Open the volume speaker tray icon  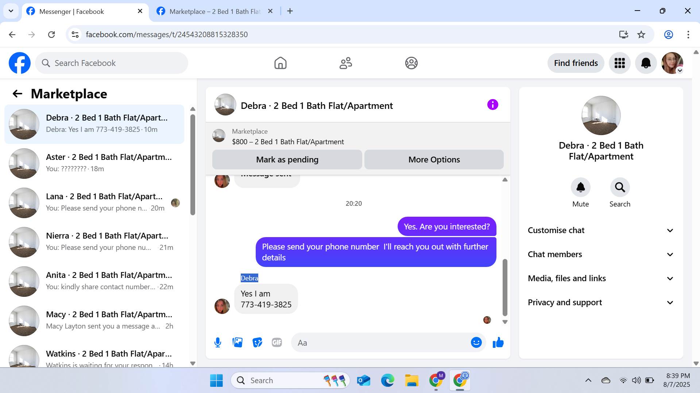pyautogui.click(x=636, y=380)
